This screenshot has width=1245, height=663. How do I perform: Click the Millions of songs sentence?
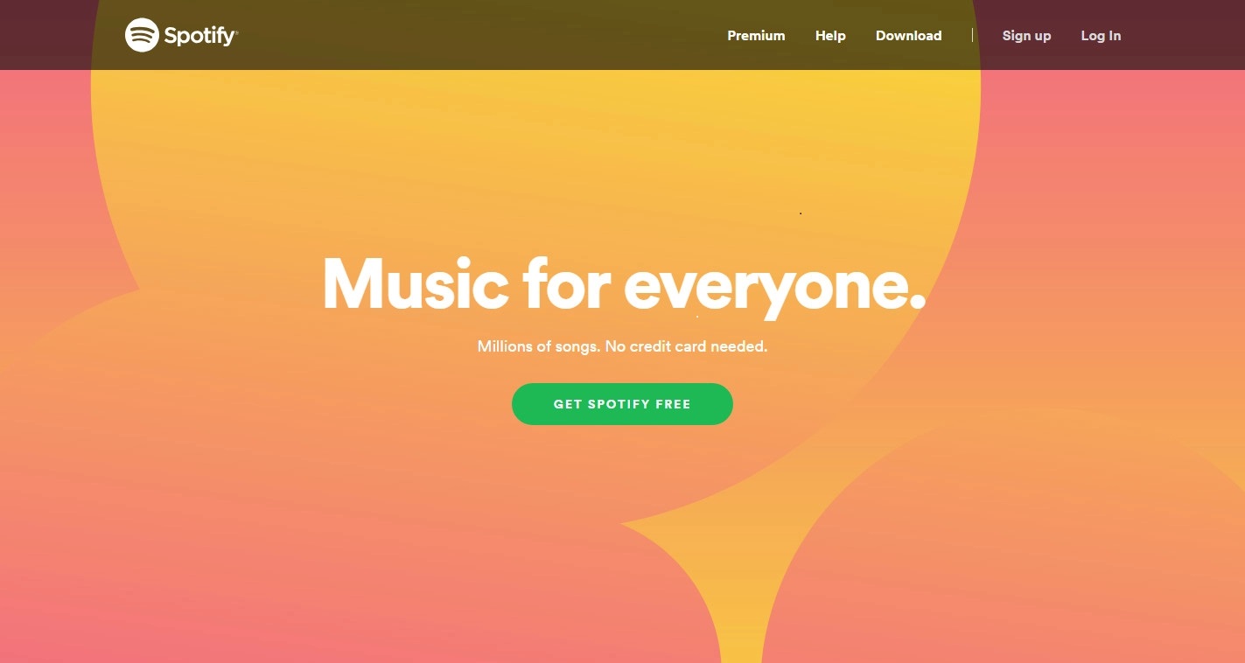click(x=539, y=346)
